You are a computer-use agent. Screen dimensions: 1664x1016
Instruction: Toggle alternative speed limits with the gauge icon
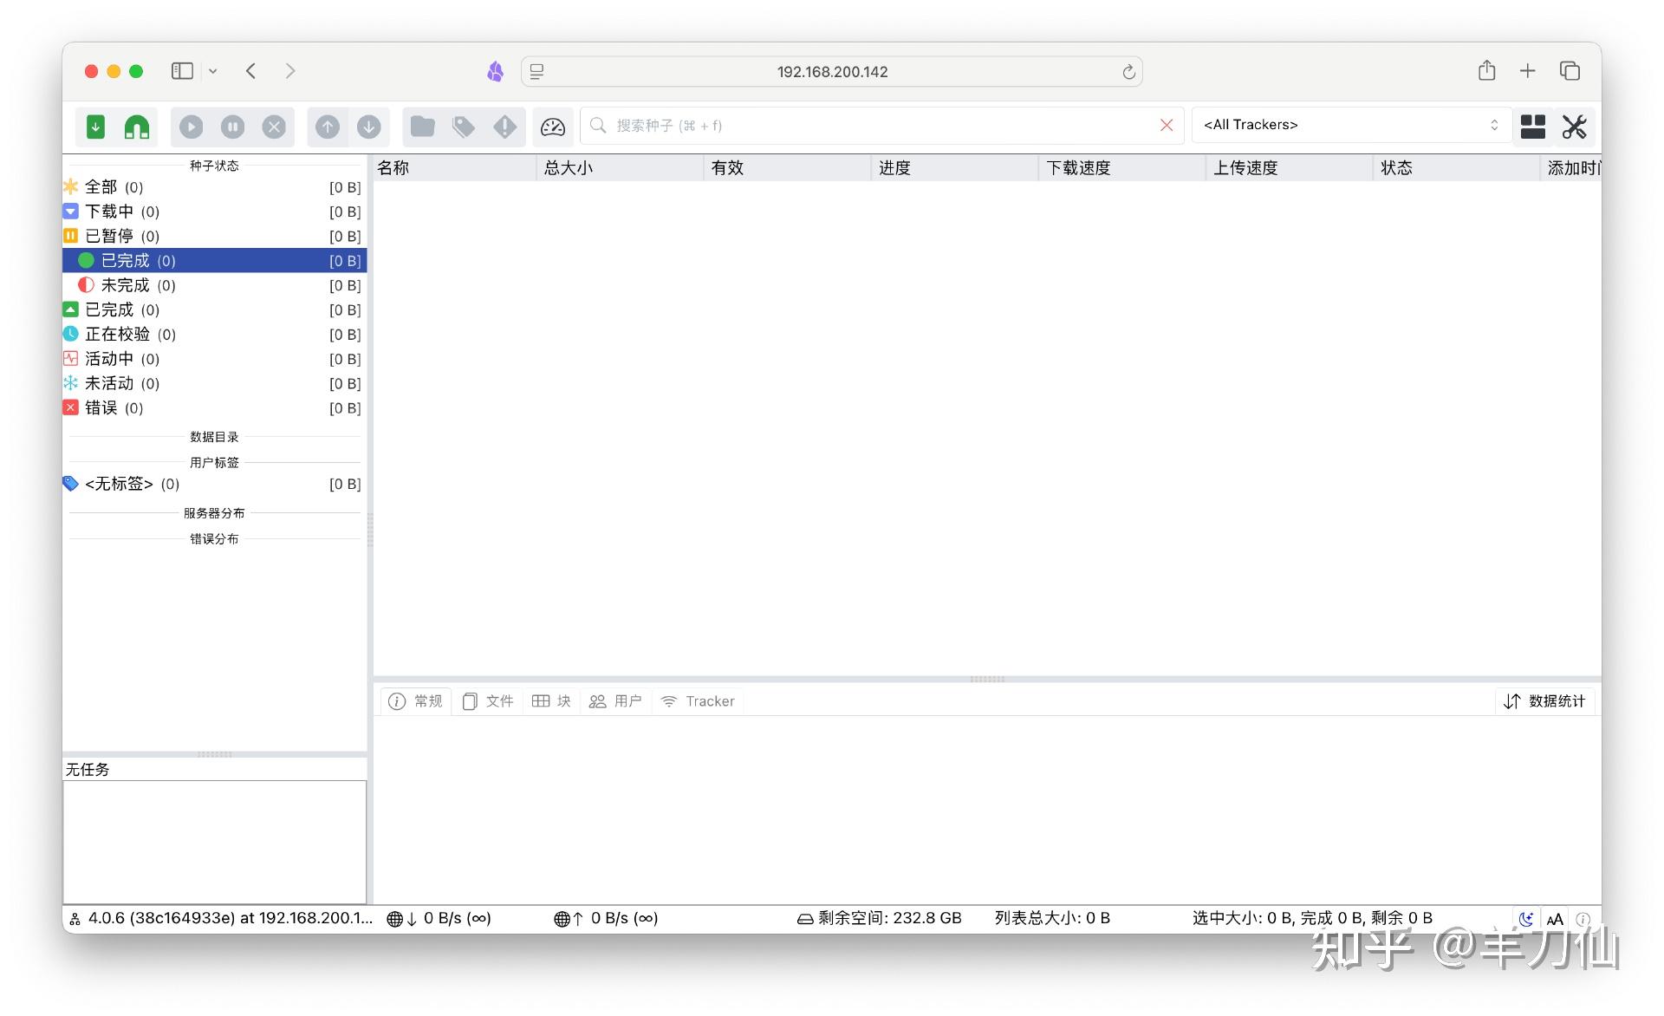pyautogui.click(x=552, y=126)
